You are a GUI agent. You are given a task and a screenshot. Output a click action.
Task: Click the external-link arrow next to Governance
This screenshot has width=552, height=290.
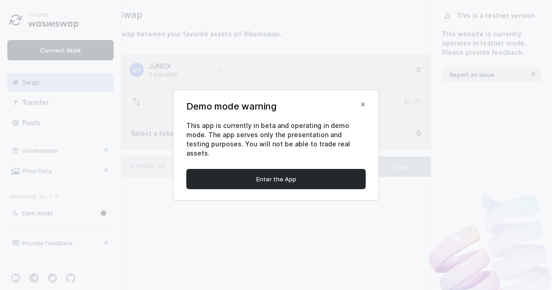pos(105,151)
